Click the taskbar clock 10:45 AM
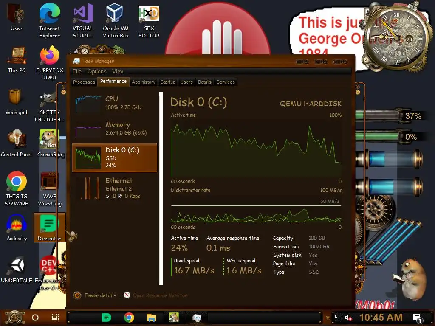The height and width of the screenshot is (326, 435). (x=381, y=318)
